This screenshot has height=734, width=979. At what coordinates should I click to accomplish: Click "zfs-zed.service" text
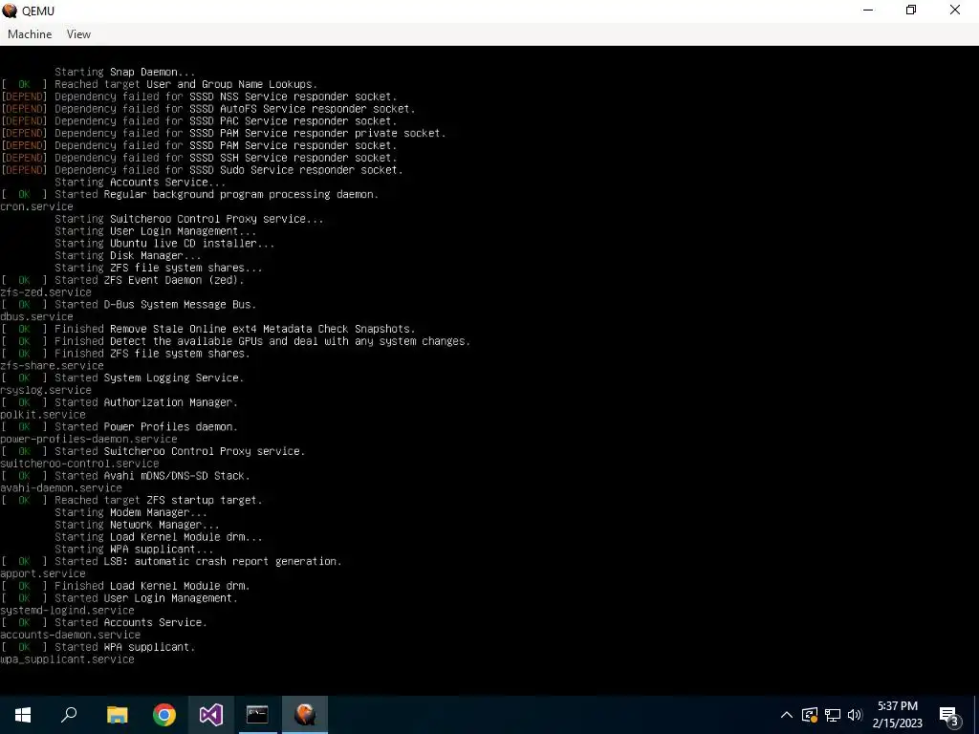[x=46, y=292]
